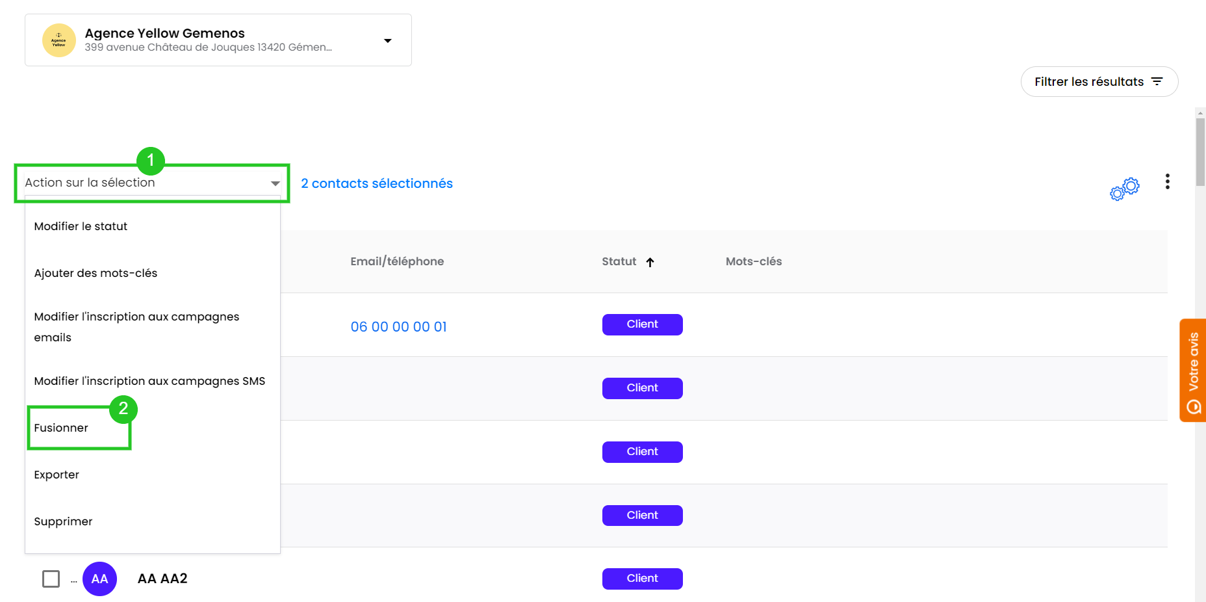1206x602 pixels.
Task: Expand the Agence Yellow Gemenos agency selector
Action: point(218,40)
